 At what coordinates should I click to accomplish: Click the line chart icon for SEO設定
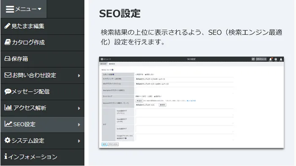8,124
